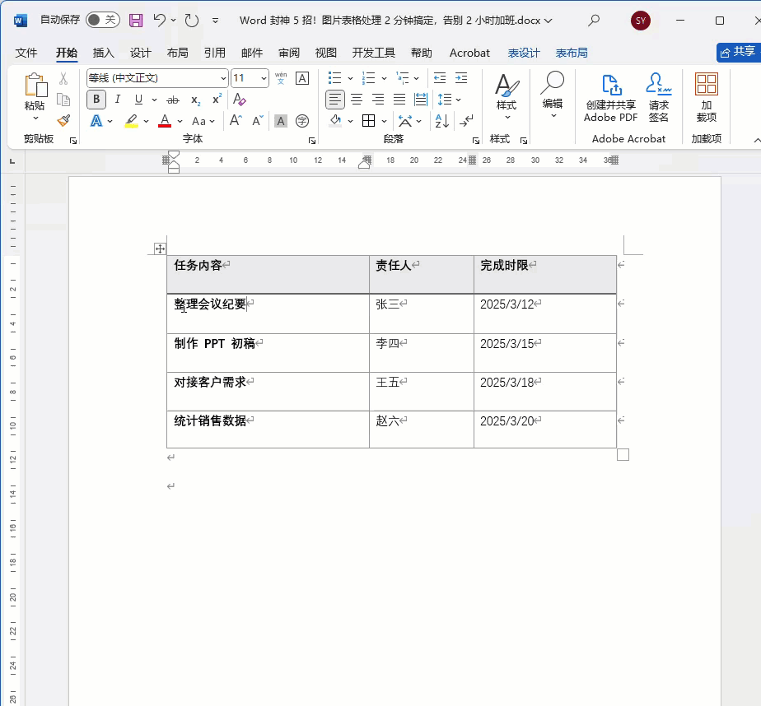This screenshot has width=761, height=706.
Task: Show paragraph marks icon
Action: point(466,121)
